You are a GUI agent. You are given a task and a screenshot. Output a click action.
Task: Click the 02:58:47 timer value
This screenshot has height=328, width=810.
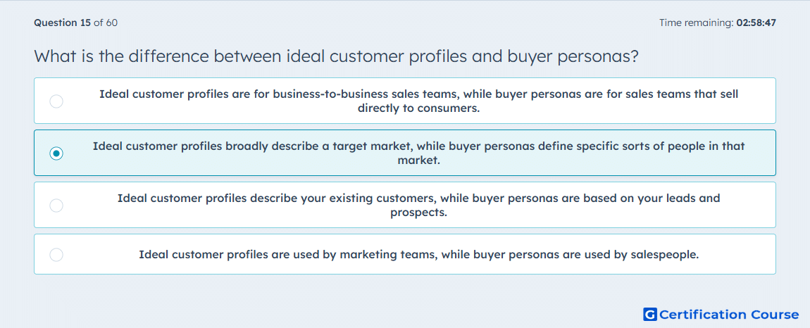coord(756,23)
